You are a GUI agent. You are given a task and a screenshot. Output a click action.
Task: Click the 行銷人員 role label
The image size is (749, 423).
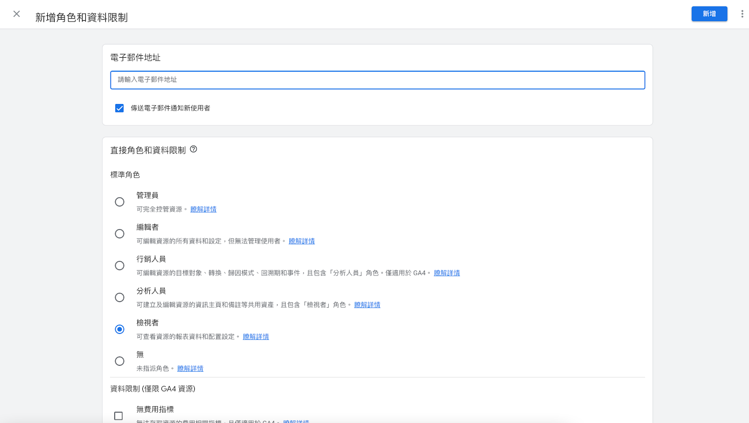point(151,259)
